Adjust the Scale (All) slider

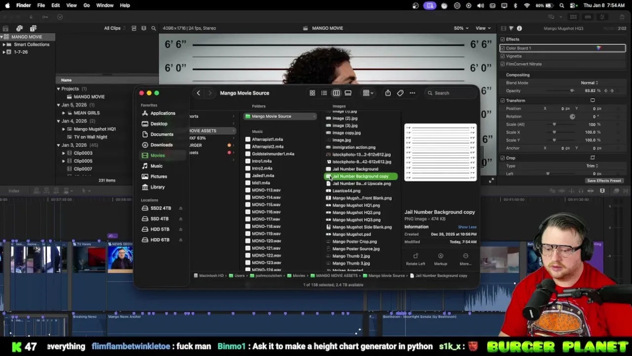point(560,125)
